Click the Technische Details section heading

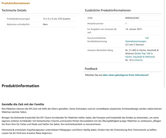pos(14,10)
